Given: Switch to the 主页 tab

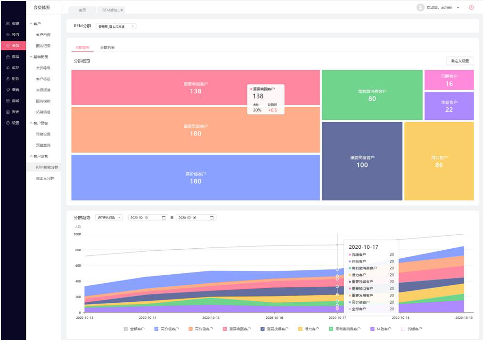Looking at the screenshot, I should 82,10.
